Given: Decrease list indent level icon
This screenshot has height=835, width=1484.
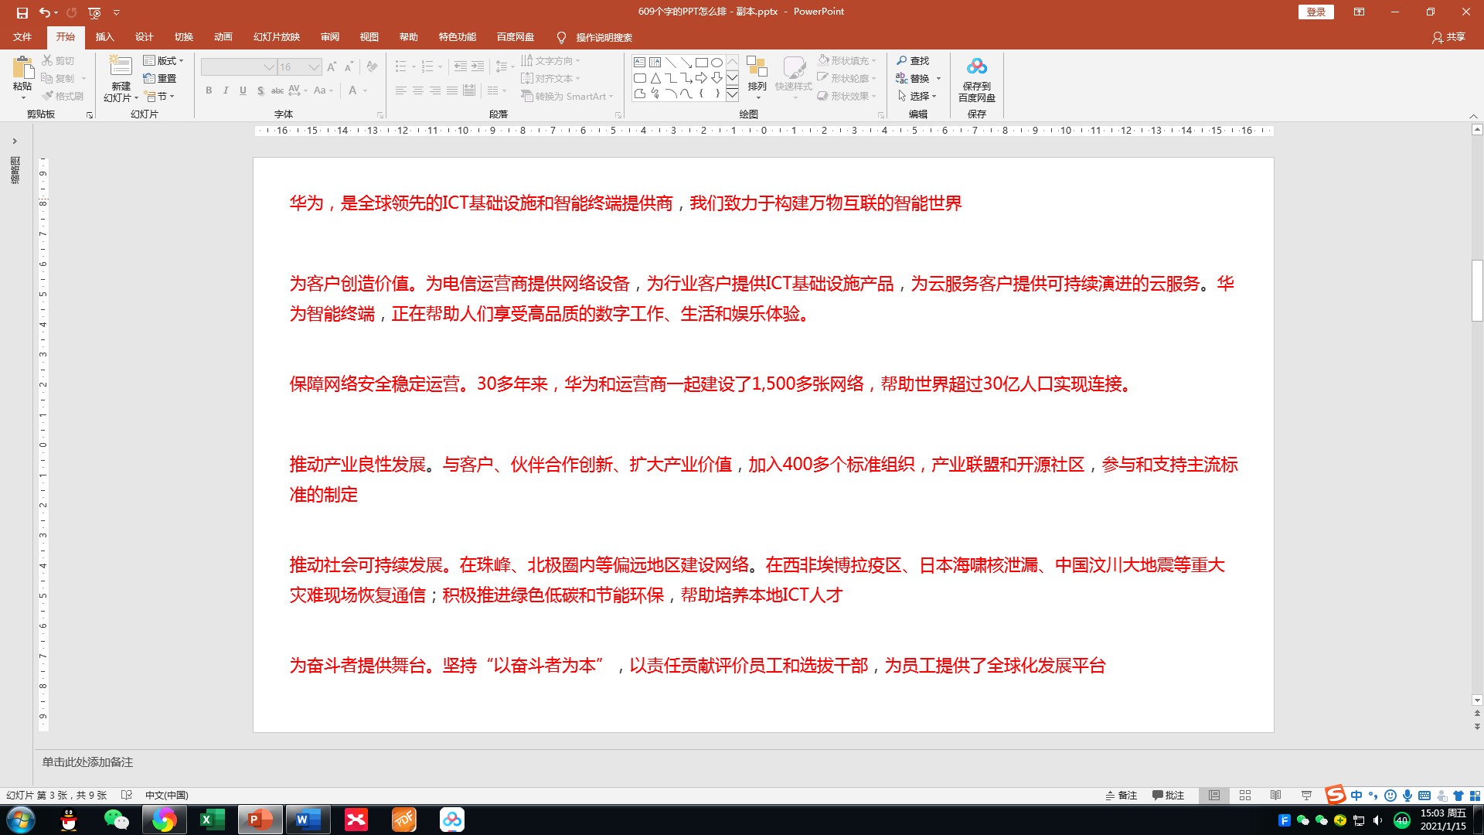Looking at the screenshot, I should pos(461,67).
